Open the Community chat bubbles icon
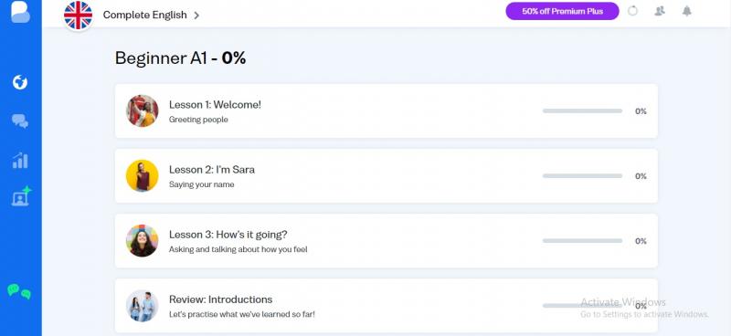Image resolution: width=731 pixels, height=336 pixels. point(20,121)
